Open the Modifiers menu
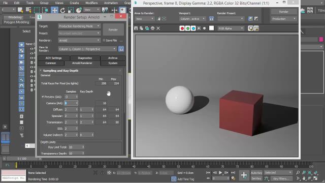This screenshot has width=325, height=183. tap(91, 3)
